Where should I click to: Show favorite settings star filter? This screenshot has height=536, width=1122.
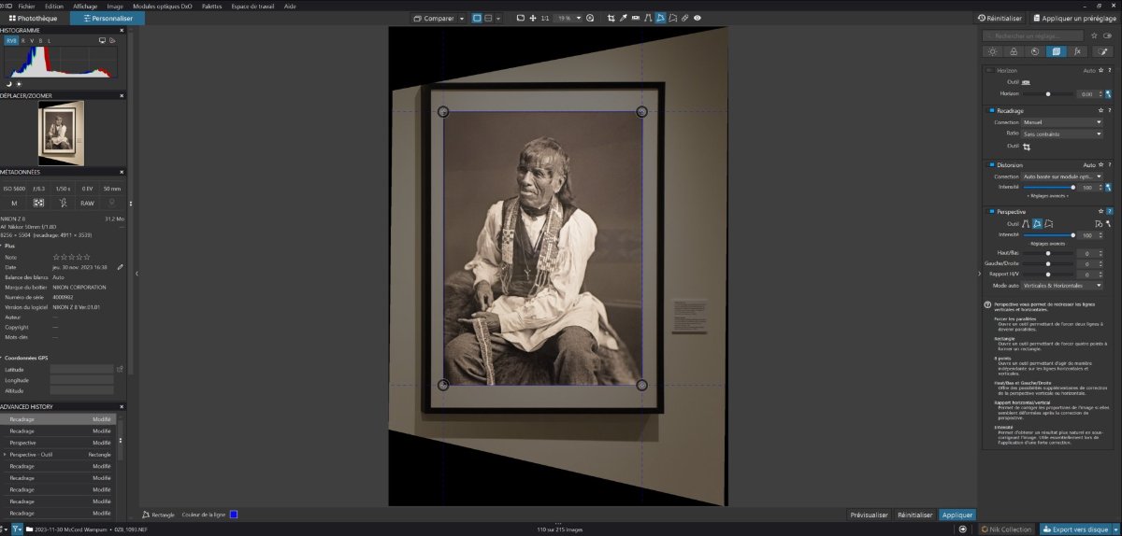pos(1094,35)
